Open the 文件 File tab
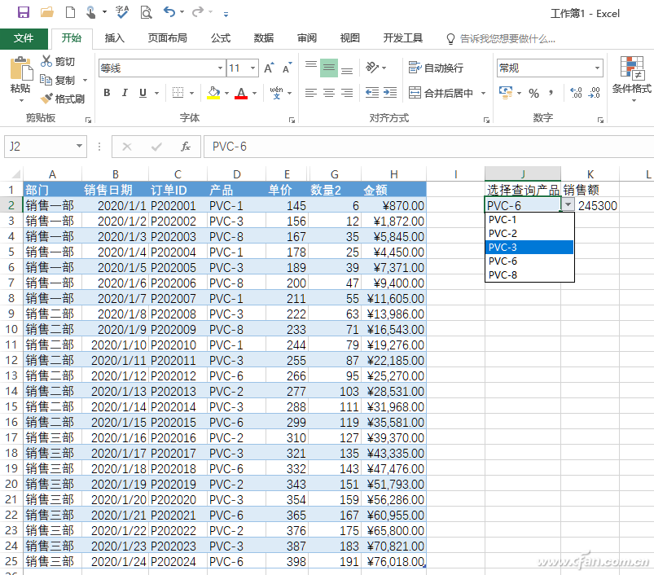Image resolution: width=654 pixels, height=575 pixels. pos(24,38)
